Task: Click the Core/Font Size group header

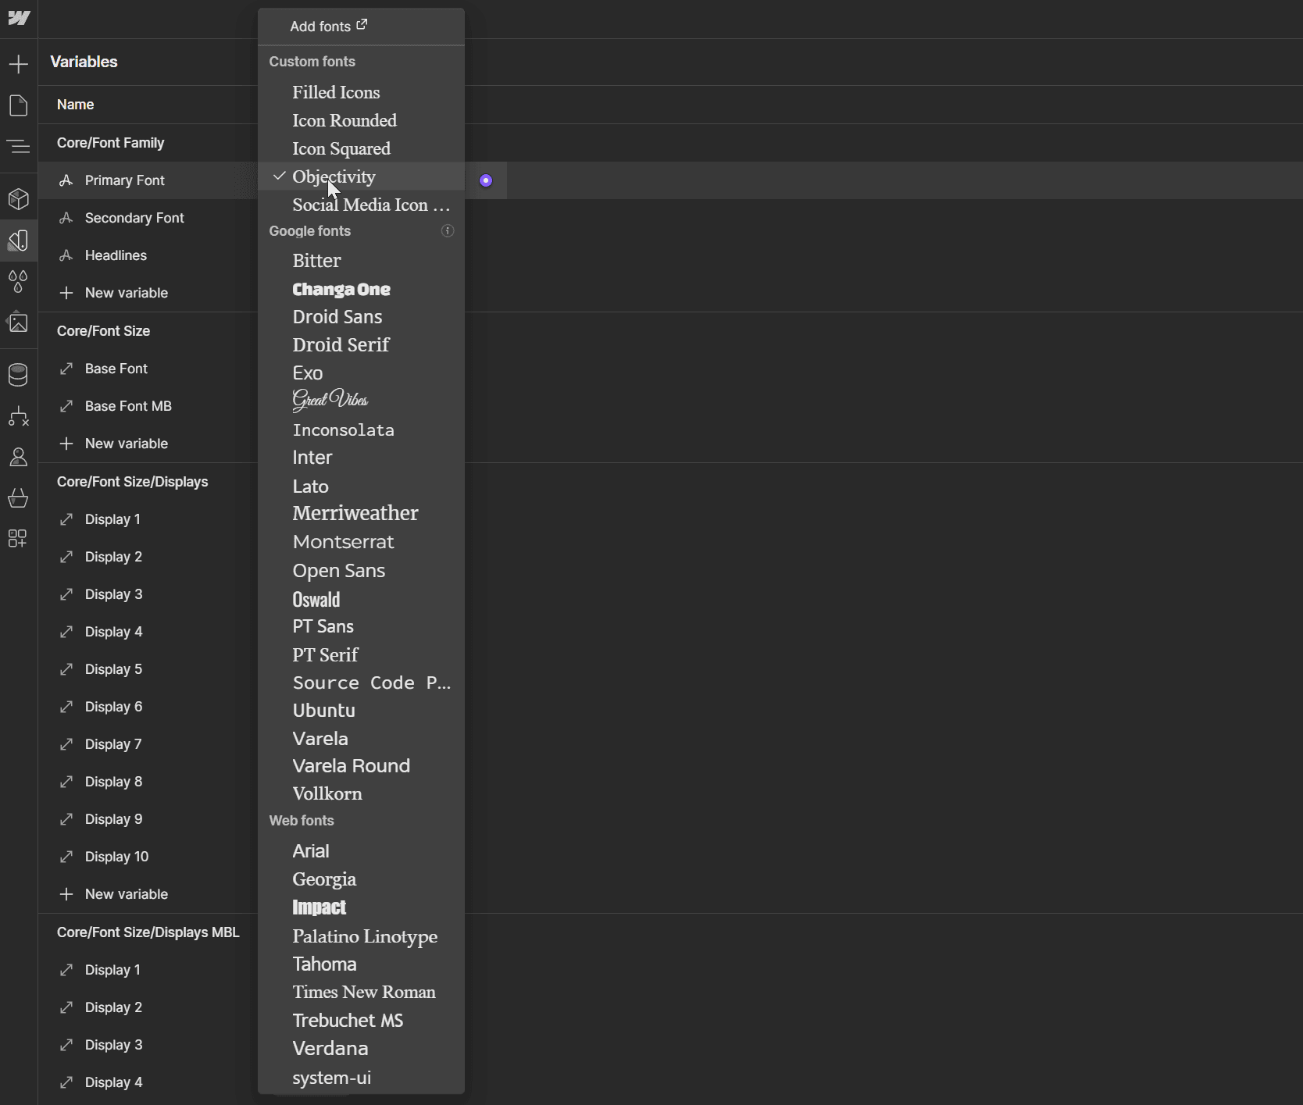Action: click(x=103, y=331)
